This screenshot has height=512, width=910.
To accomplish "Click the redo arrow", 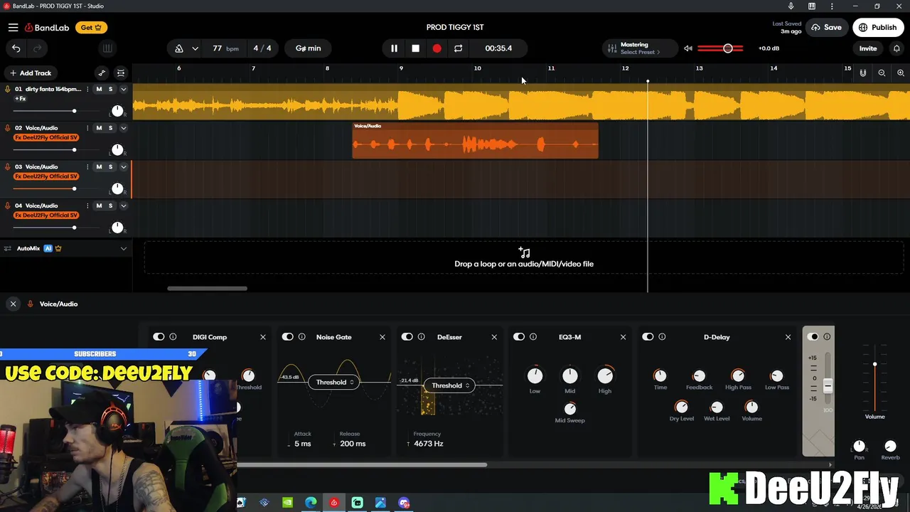I will click(x=38, y=48).
